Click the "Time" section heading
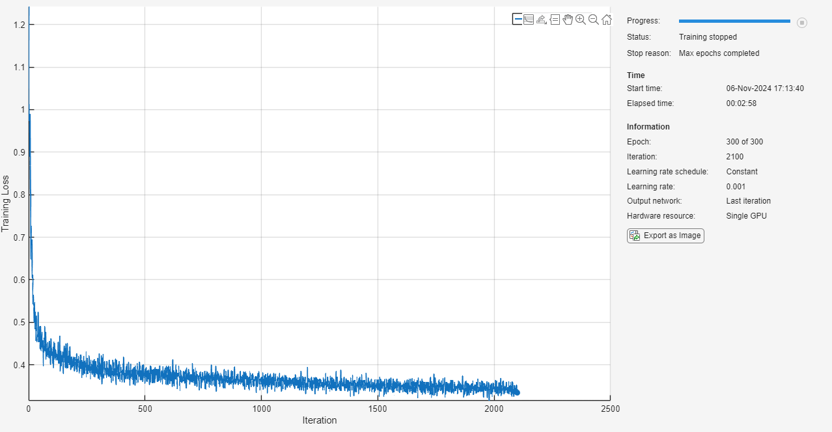The image size is (832, 432). (636, 75)
